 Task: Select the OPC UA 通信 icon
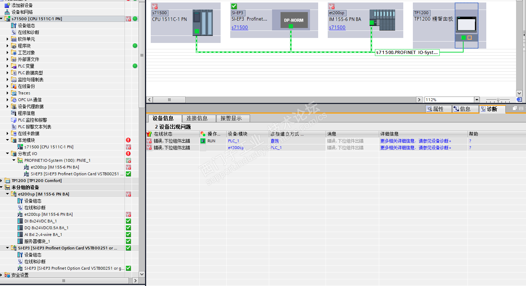point(14,100)
